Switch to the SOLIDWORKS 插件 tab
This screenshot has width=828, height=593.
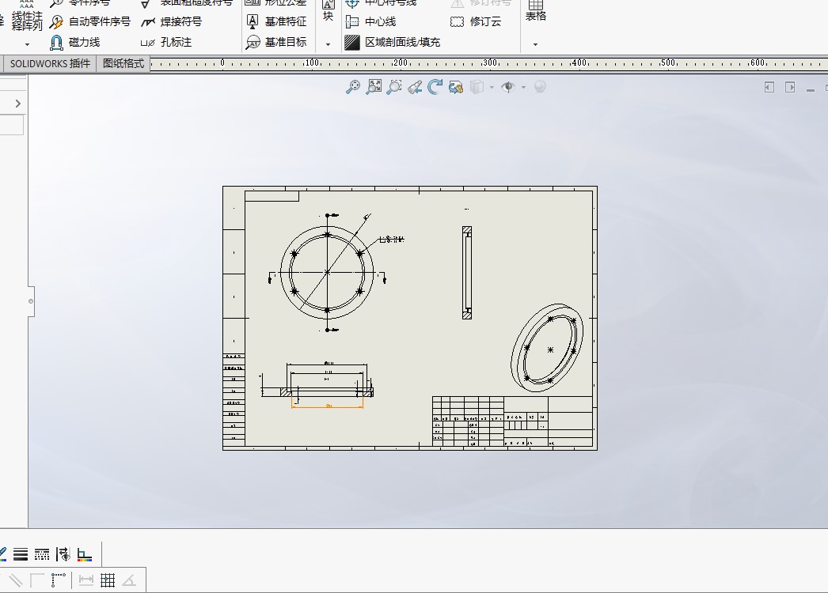pyautogui.click(x=50, y=64)
